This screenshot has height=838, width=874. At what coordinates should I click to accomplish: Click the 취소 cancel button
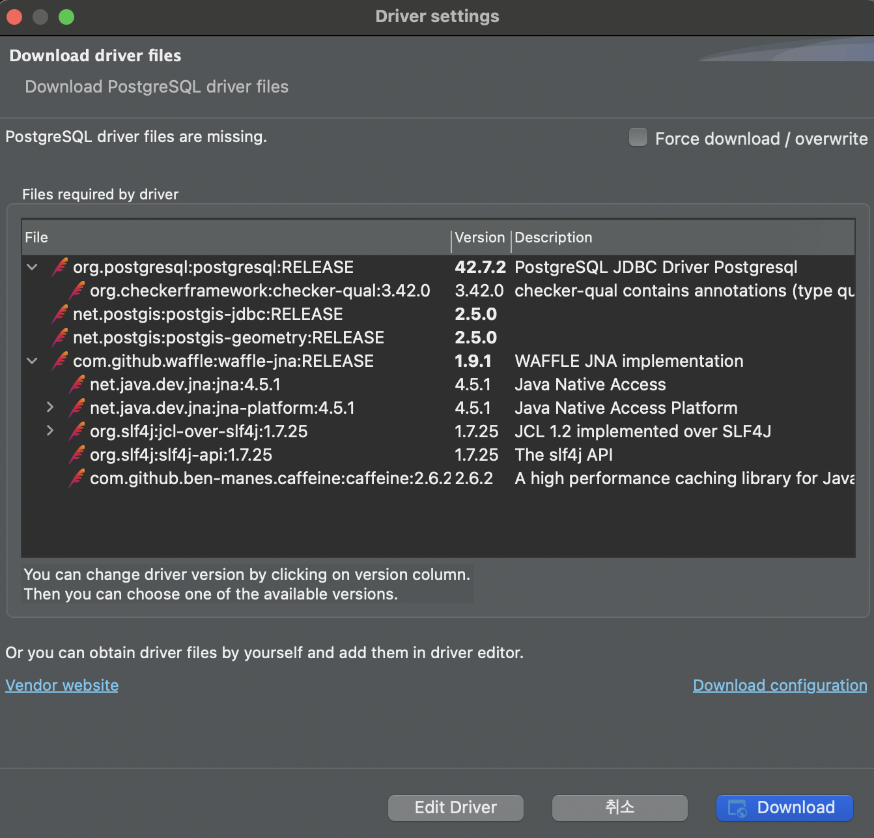pos(620,808)
